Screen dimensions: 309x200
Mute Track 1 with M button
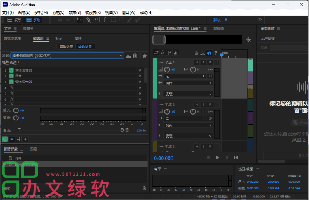coord(197,62)
